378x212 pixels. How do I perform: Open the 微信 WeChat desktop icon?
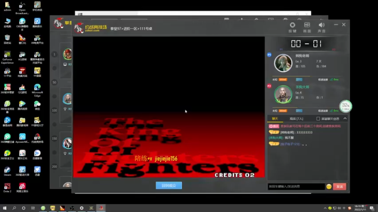pos(37,105)
